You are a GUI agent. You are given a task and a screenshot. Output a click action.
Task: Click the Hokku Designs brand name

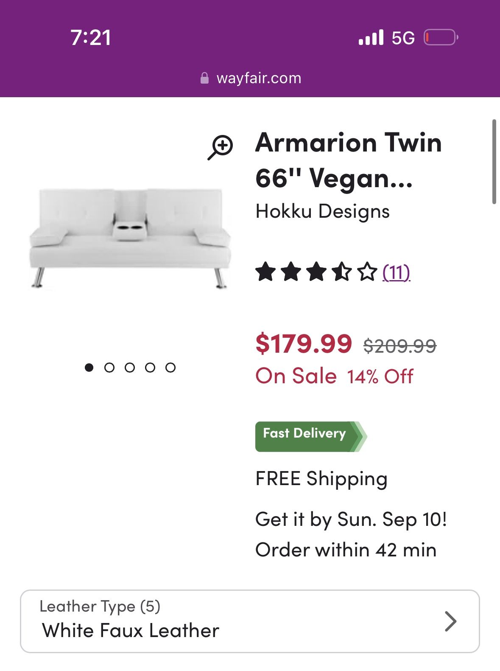click(324, 211)
